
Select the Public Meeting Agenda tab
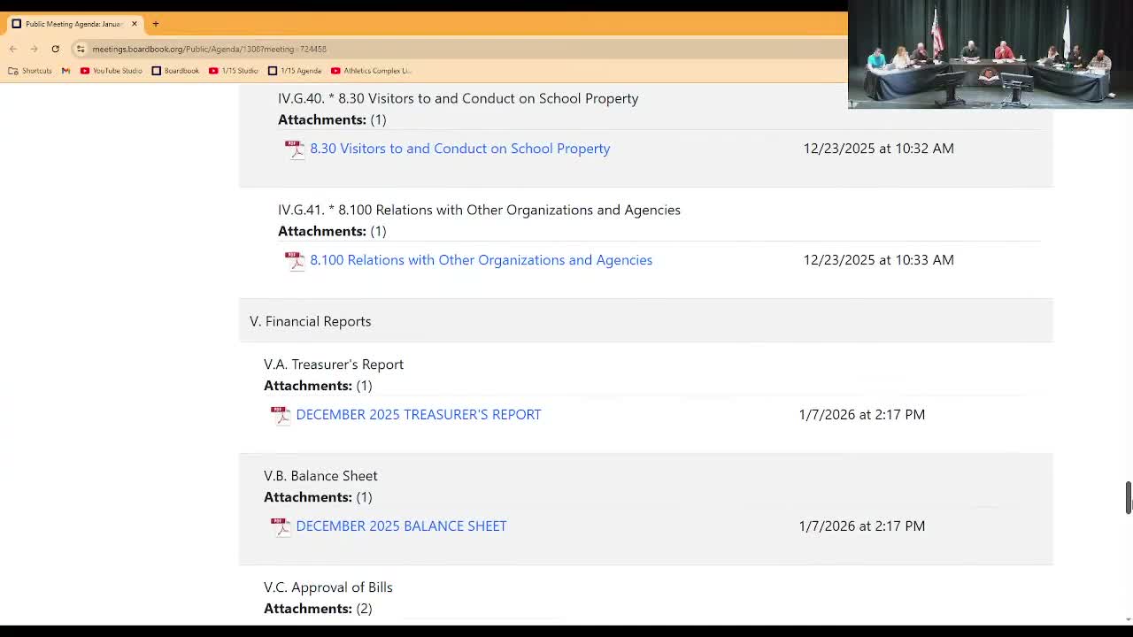click(74, 24)
